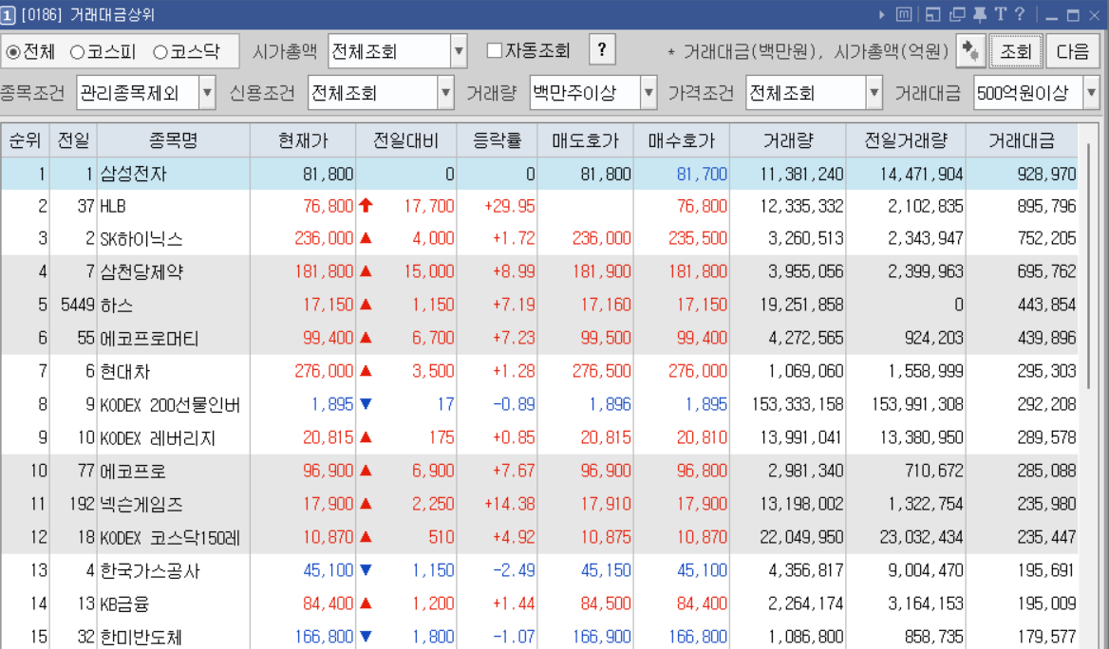Click the boxed m icon in title bar

click(903, 14)
